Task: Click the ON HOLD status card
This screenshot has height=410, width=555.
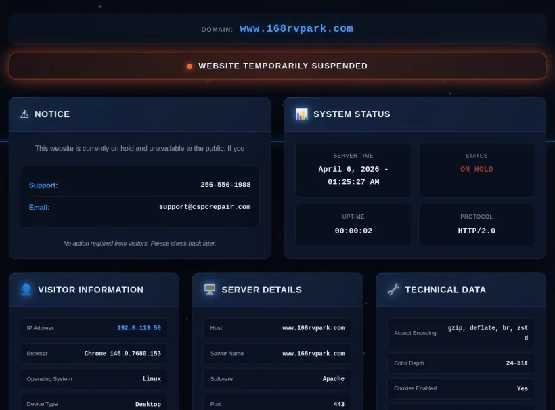Action: point(476,170)
